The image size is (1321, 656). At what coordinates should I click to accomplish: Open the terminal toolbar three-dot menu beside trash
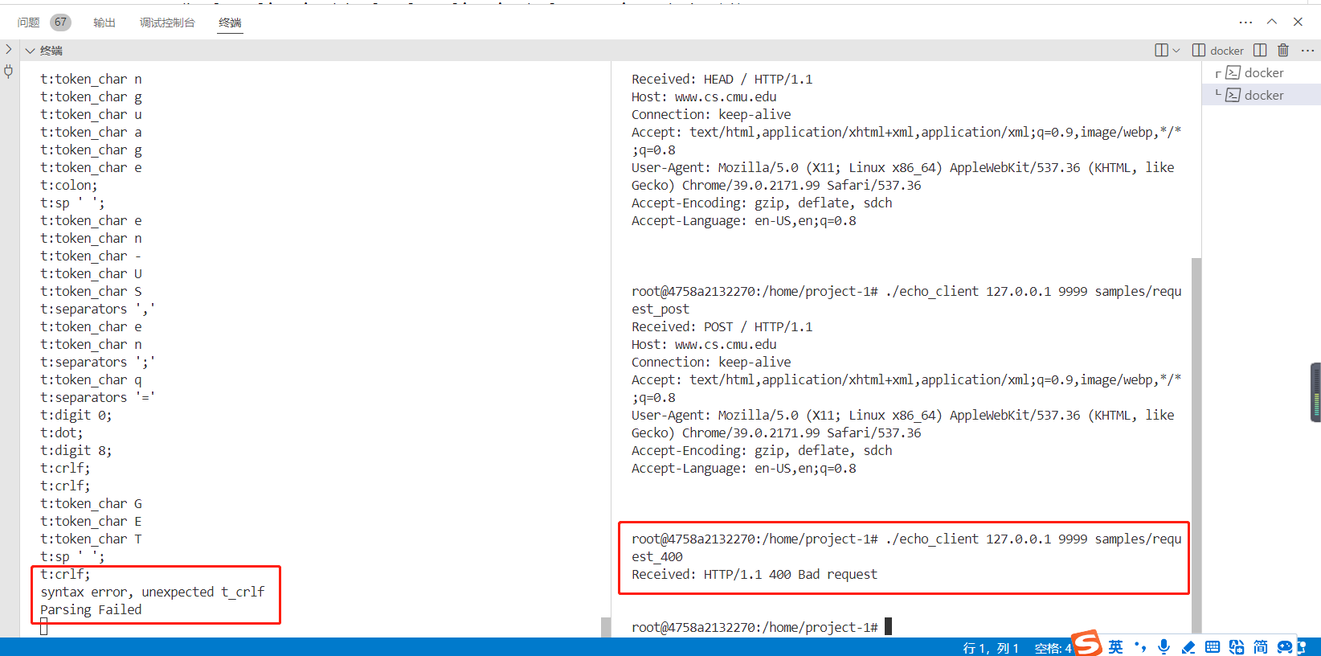point(1307,51)
